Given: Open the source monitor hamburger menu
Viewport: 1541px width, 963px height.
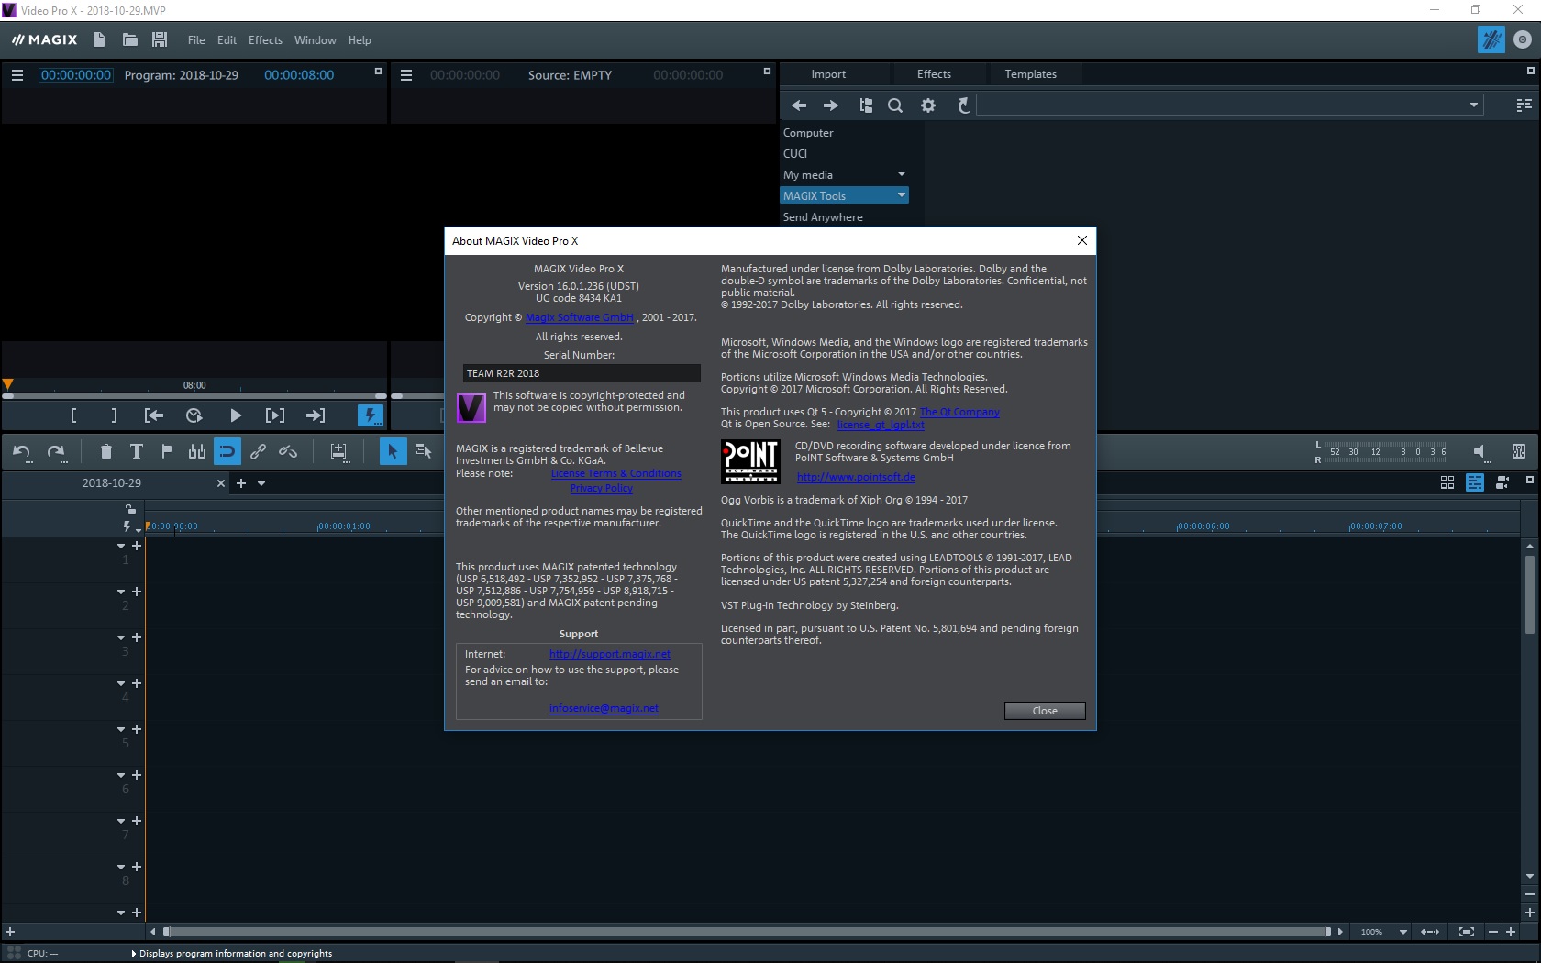Looking at the screenshot, I should (x=406, y=75).
